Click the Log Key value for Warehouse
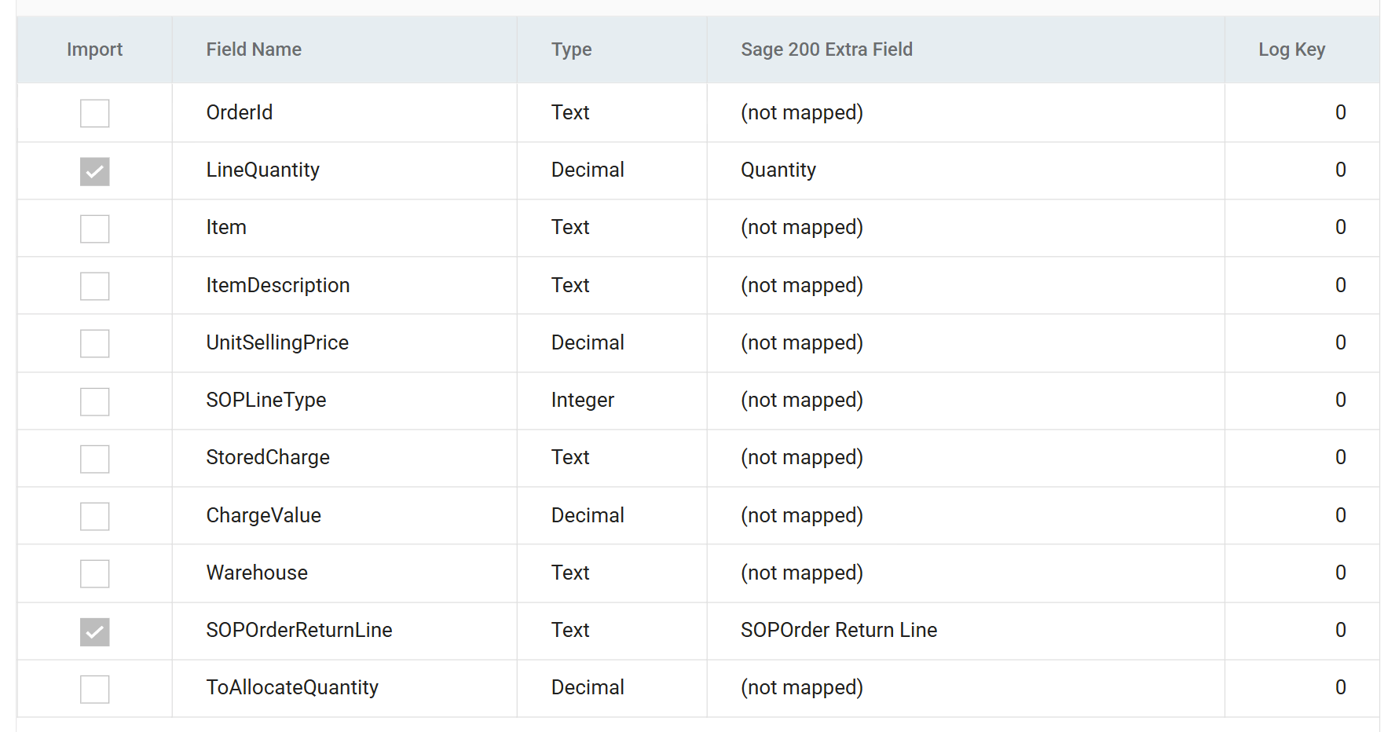This screenshot has width=1395, height=732. [x=1341, y=573]
